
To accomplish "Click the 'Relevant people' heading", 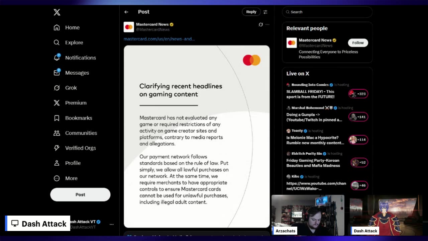I will 307,28.
